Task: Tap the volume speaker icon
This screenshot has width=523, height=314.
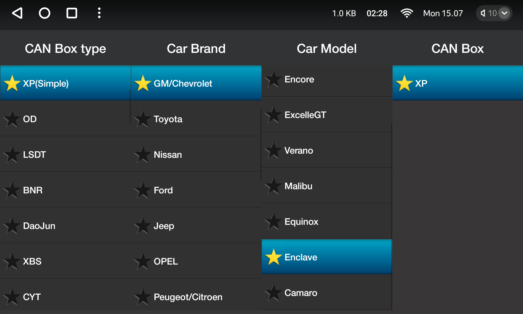Action: coord(483,13)
